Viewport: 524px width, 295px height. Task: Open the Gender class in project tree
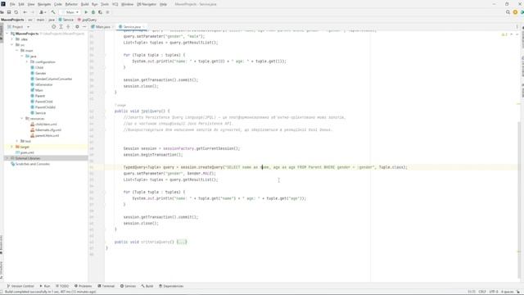[x=38, y=73]
